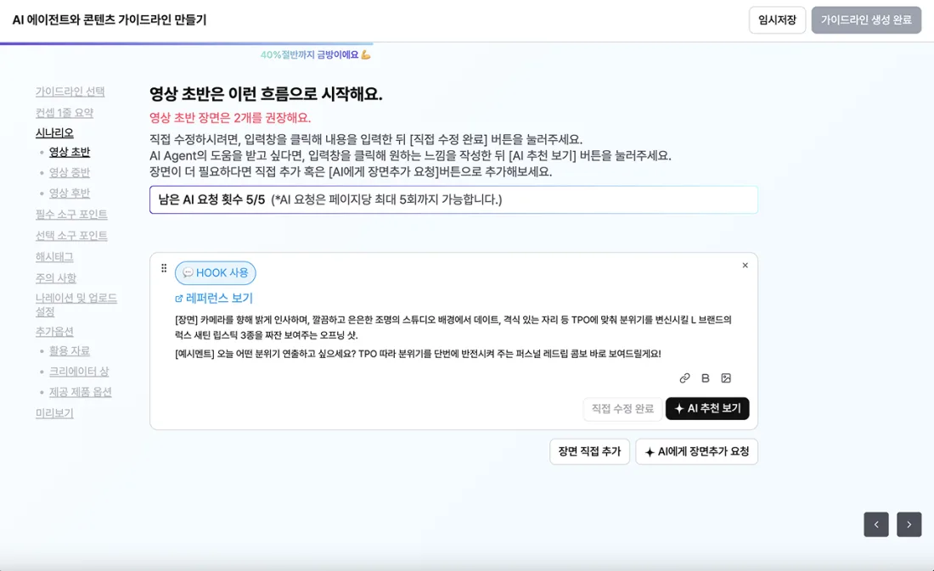Screen dimensions: 934x571
Task: Open 추가옵션 in the sidebar
Action: pyautogui.click(x=54, y=332)
